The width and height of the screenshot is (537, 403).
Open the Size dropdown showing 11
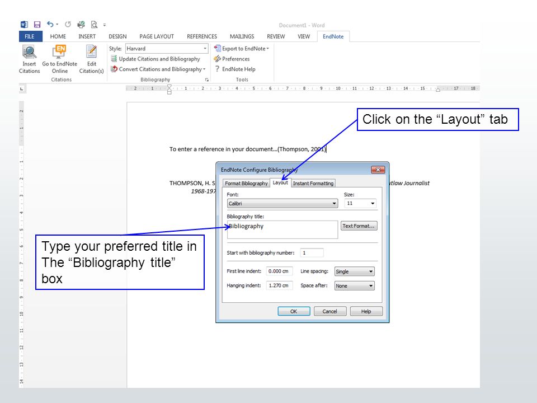[x=360, y=204]
